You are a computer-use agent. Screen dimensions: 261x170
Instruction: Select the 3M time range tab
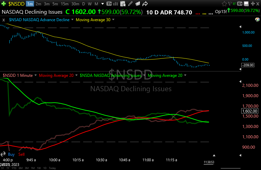pos(27,168)
